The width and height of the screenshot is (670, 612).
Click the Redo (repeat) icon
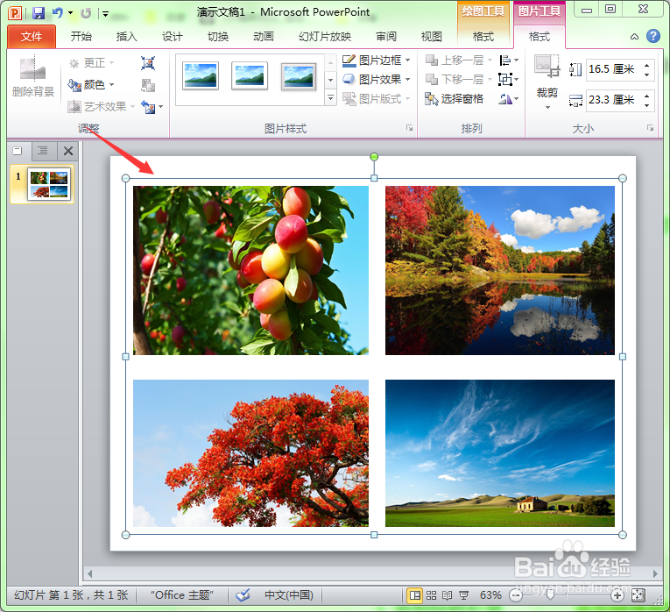coord(86,13)
